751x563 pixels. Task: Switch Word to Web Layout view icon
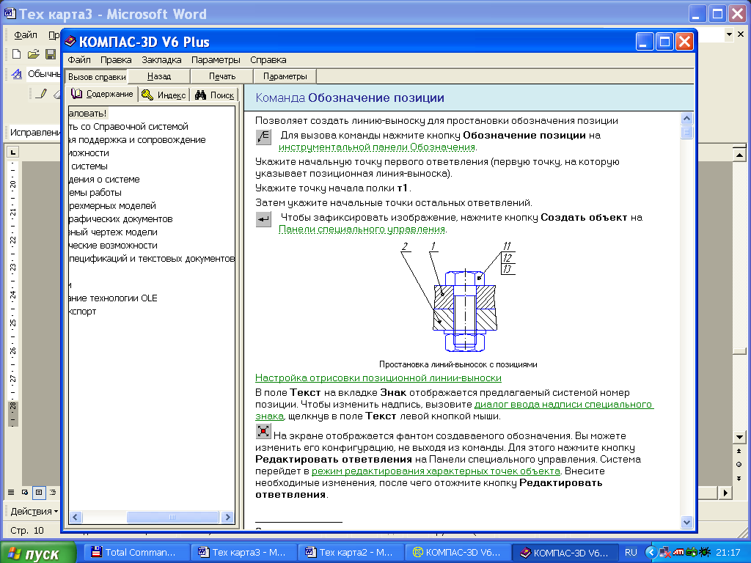point(25,492)
